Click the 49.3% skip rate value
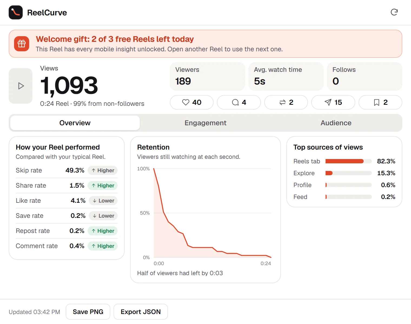This screenshot has height=324, width=411. (75, 170)
